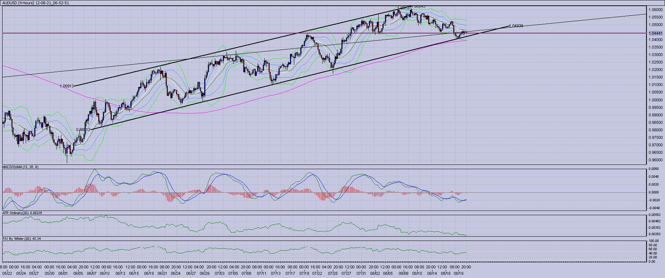Click the 'ATR Ordinary(20): 0.00235' label

tap(22, 213)
